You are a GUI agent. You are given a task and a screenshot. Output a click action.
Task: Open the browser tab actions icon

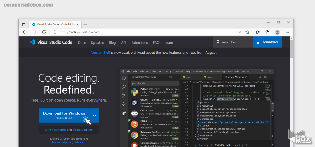pyautogui.click(x=24, y=24)
